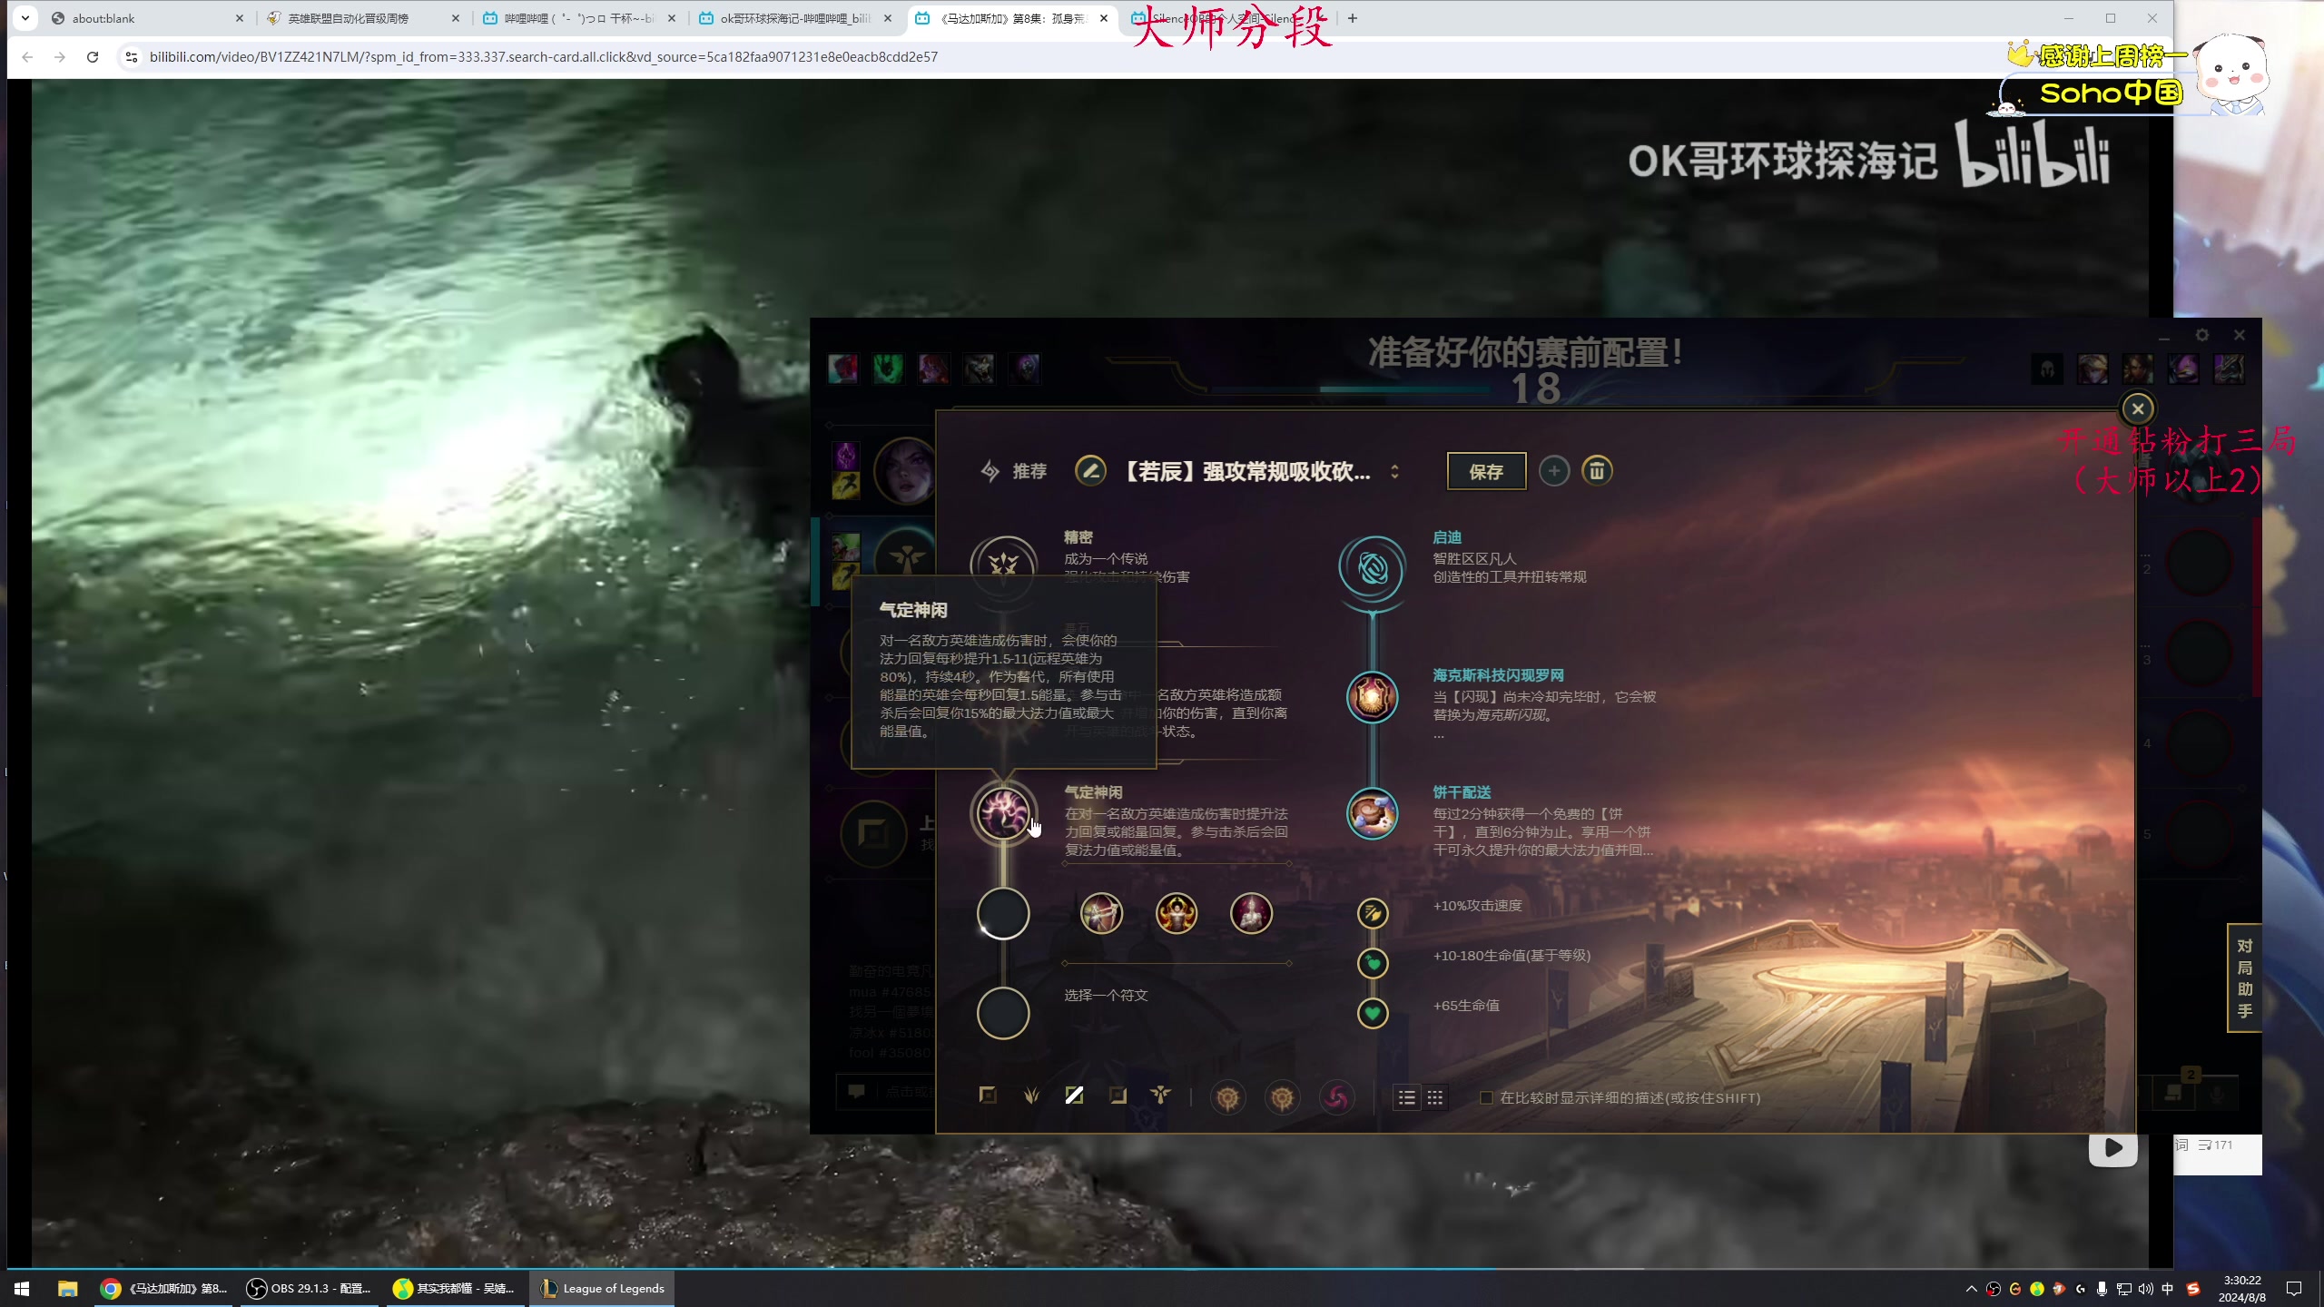The image size is (2324, 1307).
Task: Open the rune page name dropdown arrows
Action: click(1394, 471)
